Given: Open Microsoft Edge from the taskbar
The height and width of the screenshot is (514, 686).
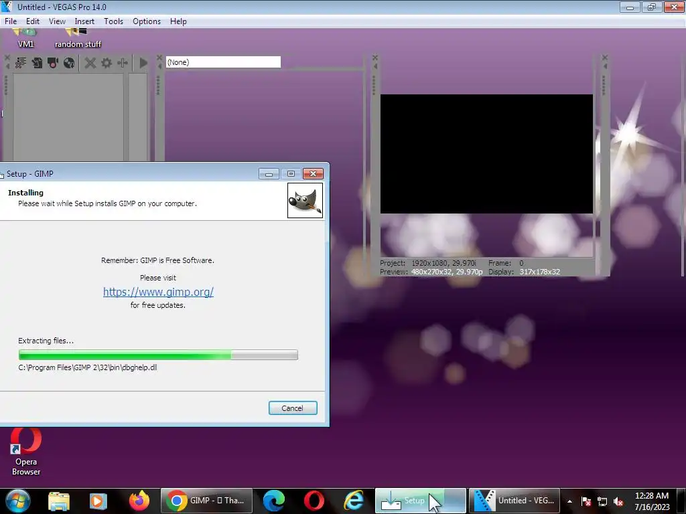Looking at the screenshot, I should pos(274,501).
